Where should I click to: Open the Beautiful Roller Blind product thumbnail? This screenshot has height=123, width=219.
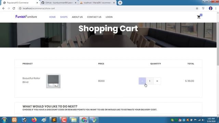[53, 81]
